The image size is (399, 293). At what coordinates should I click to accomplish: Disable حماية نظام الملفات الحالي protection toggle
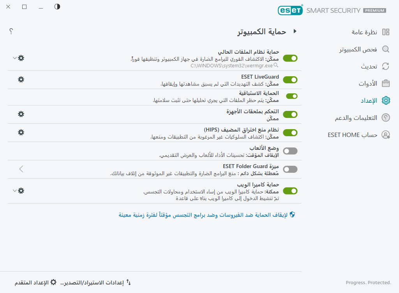coord(290,58)
